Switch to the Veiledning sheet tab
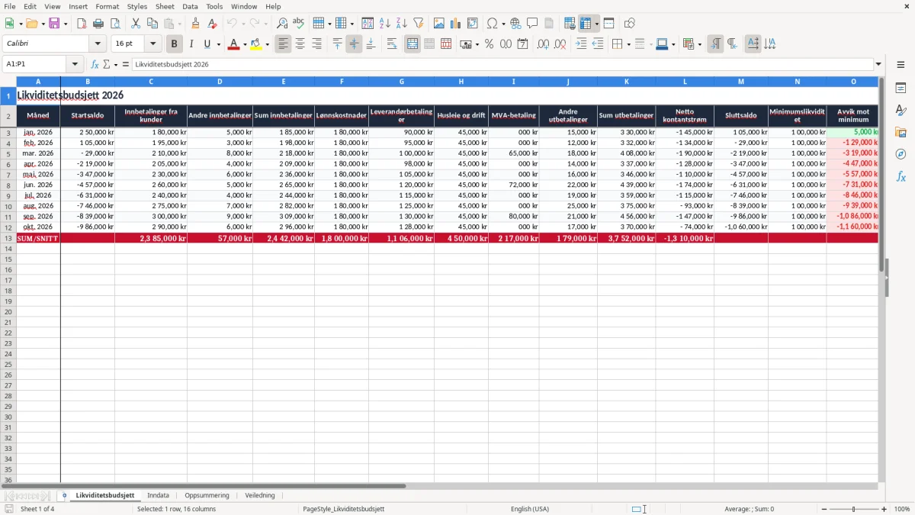 [x=259, y=495]
